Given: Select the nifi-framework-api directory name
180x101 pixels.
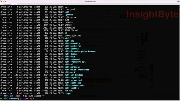Looking at the screenshot, I should point(75,62).
